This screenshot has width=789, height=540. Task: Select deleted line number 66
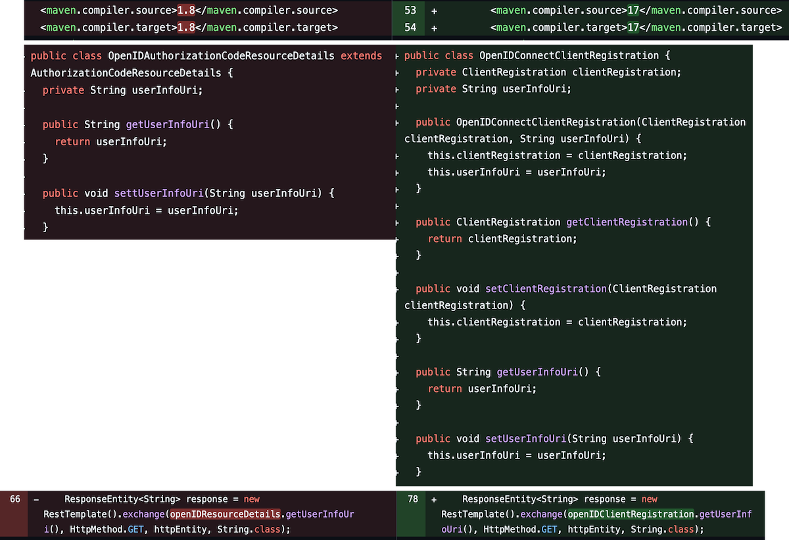pyautogui.click(x=15, y=499)
